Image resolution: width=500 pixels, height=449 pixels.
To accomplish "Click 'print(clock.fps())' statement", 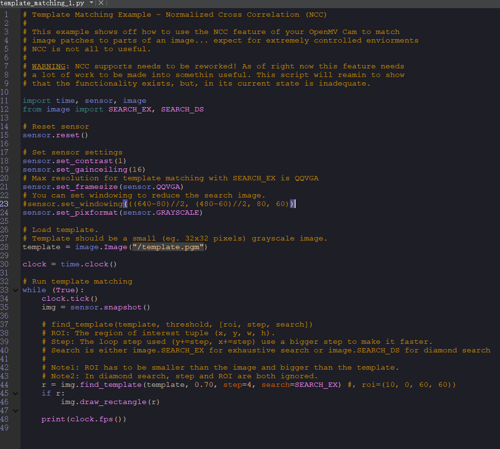I will tap(84, 420).
